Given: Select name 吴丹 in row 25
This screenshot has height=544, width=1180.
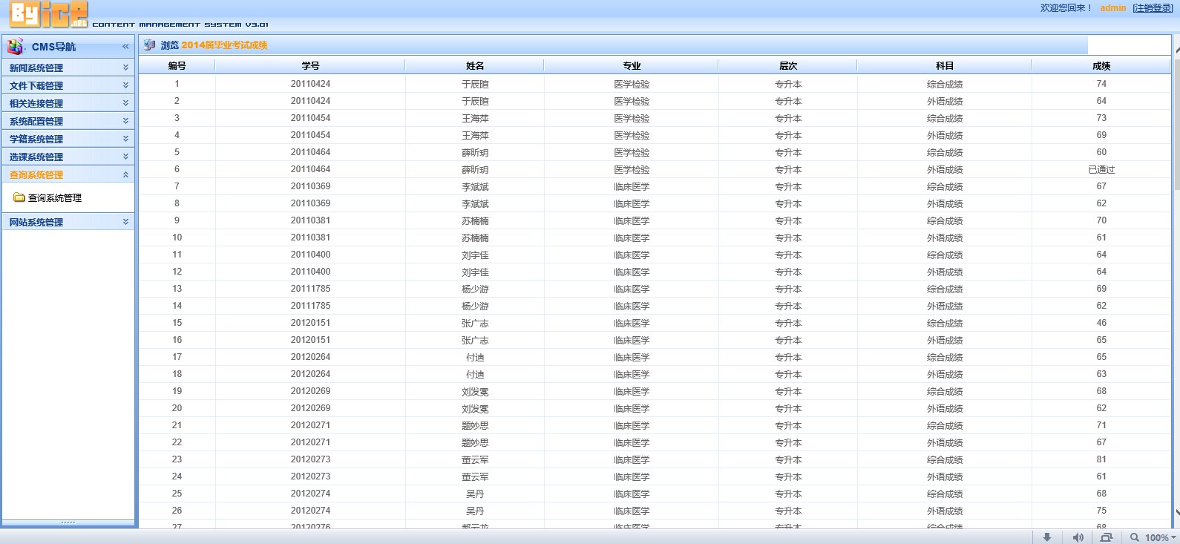Looking at the screenshot, I should coord(475,494).
